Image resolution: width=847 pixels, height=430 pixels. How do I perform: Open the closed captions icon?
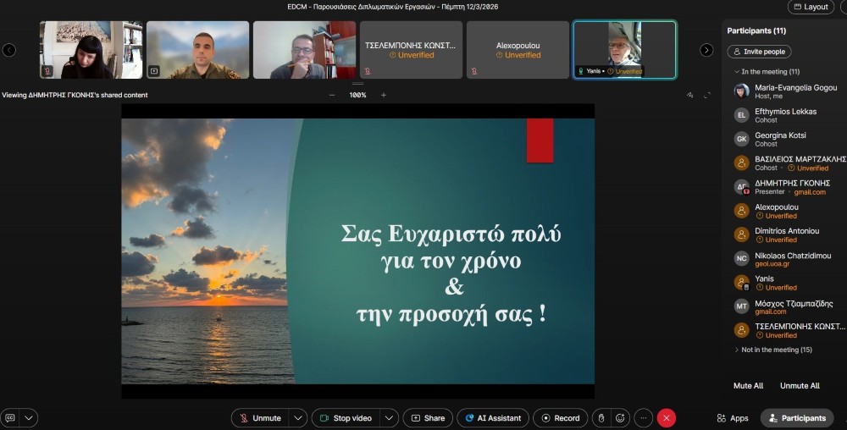[x=10, y=418]
